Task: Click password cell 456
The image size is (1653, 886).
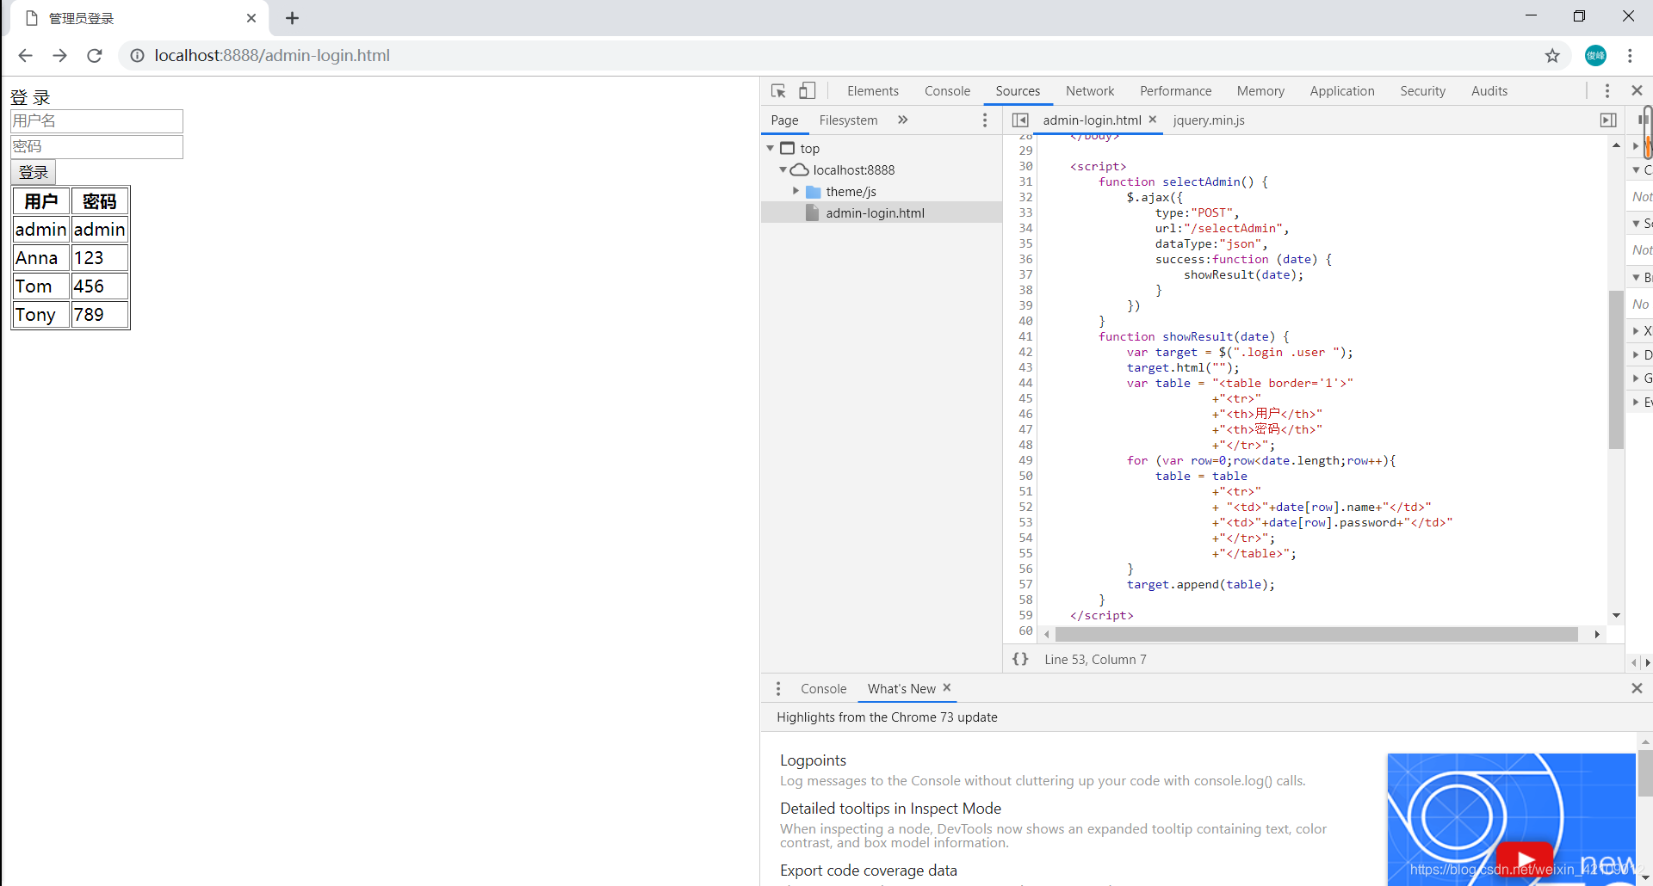Action: [x=100, y=286]
